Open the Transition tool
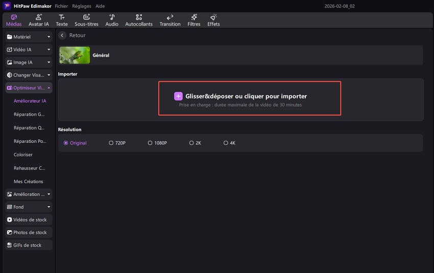This screenshot has height=273, width=434. coord(170,20)
